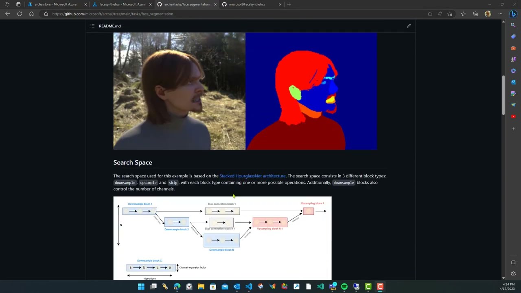Screen dimensions: 521x293
Task: Launch Spotify from the taskbar
Action: [x=344, y=286]
